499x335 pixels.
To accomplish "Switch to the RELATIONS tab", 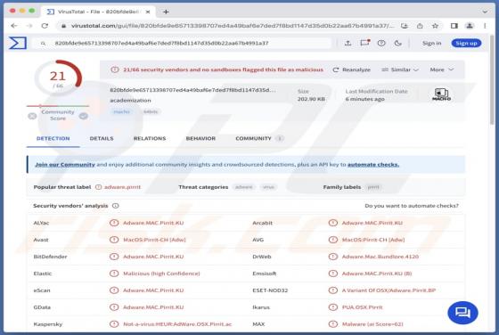I will click(150, 138).
